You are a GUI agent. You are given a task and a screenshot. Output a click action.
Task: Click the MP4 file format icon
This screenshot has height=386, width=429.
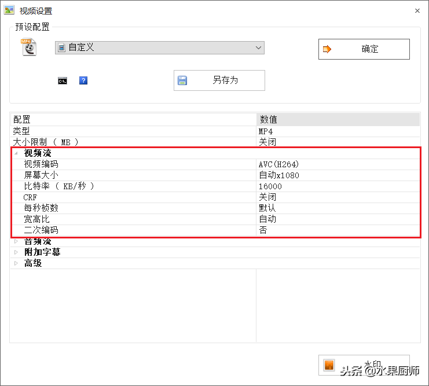[x=29, y=47]
